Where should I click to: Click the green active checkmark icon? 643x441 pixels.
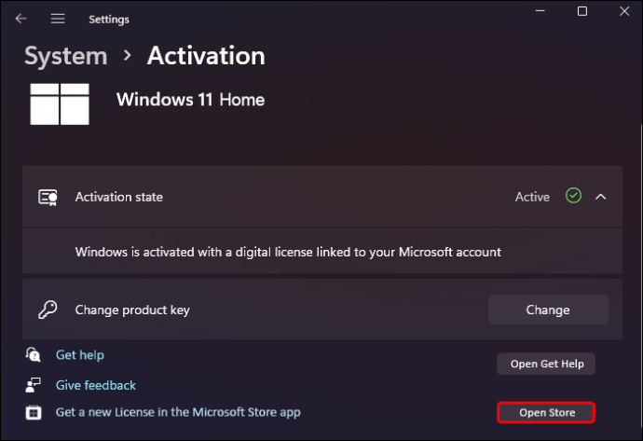(573, 196)
